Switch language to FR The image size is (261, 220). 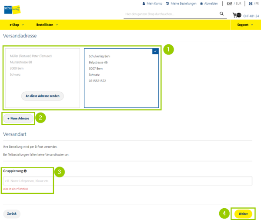(257, 3)
